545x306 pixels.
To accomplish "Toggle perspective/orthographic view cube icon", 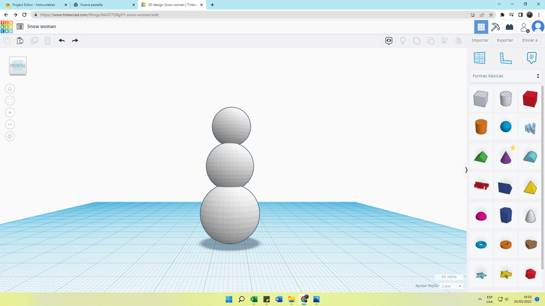I will pyautogui.click(x=10, y=137).
